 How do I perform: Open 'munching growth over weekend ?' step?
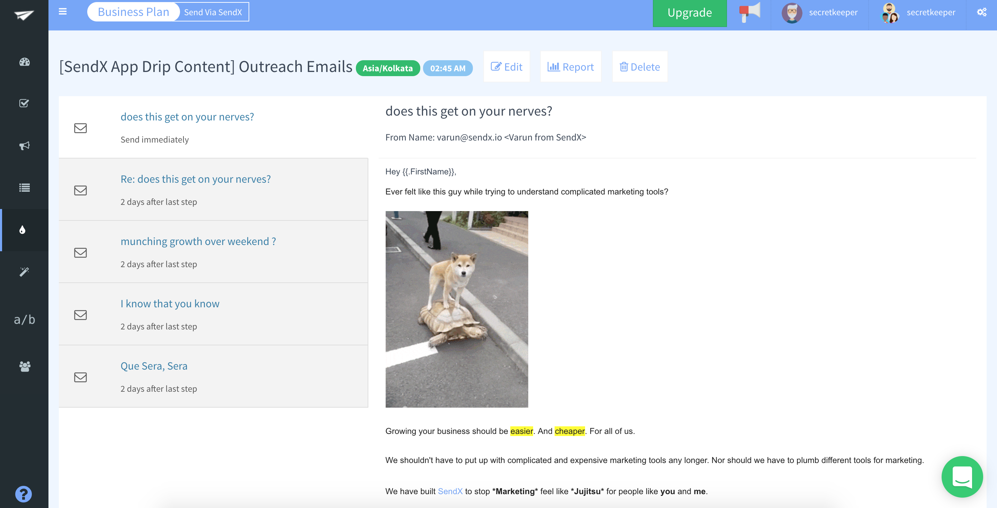(198, 241)
